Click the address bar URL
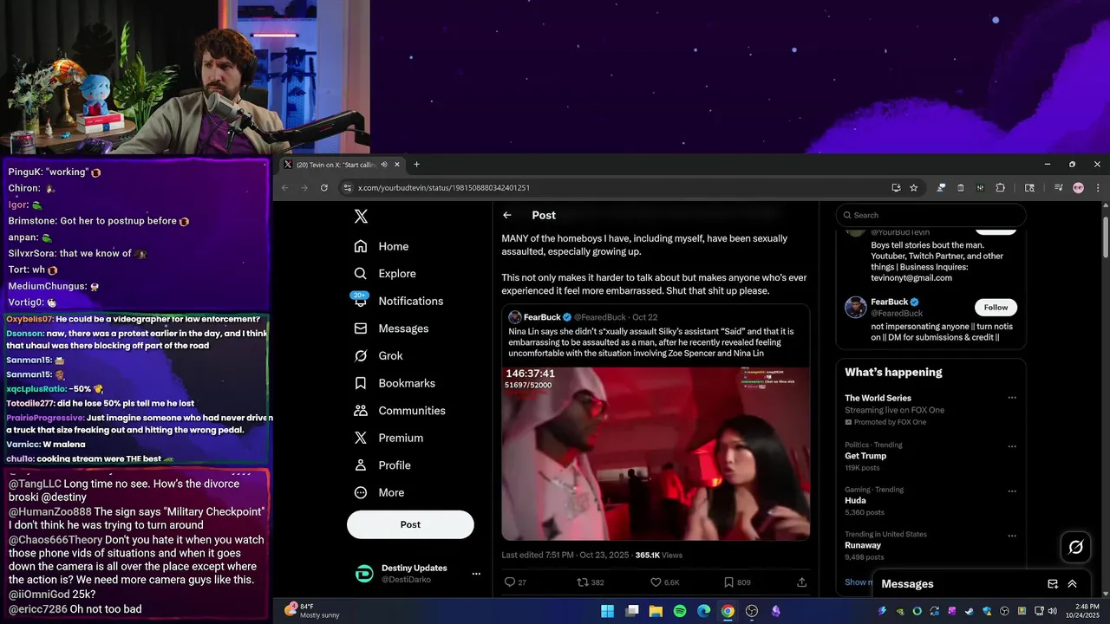This screenshot has width=1110, height=624. click(444, 188)
